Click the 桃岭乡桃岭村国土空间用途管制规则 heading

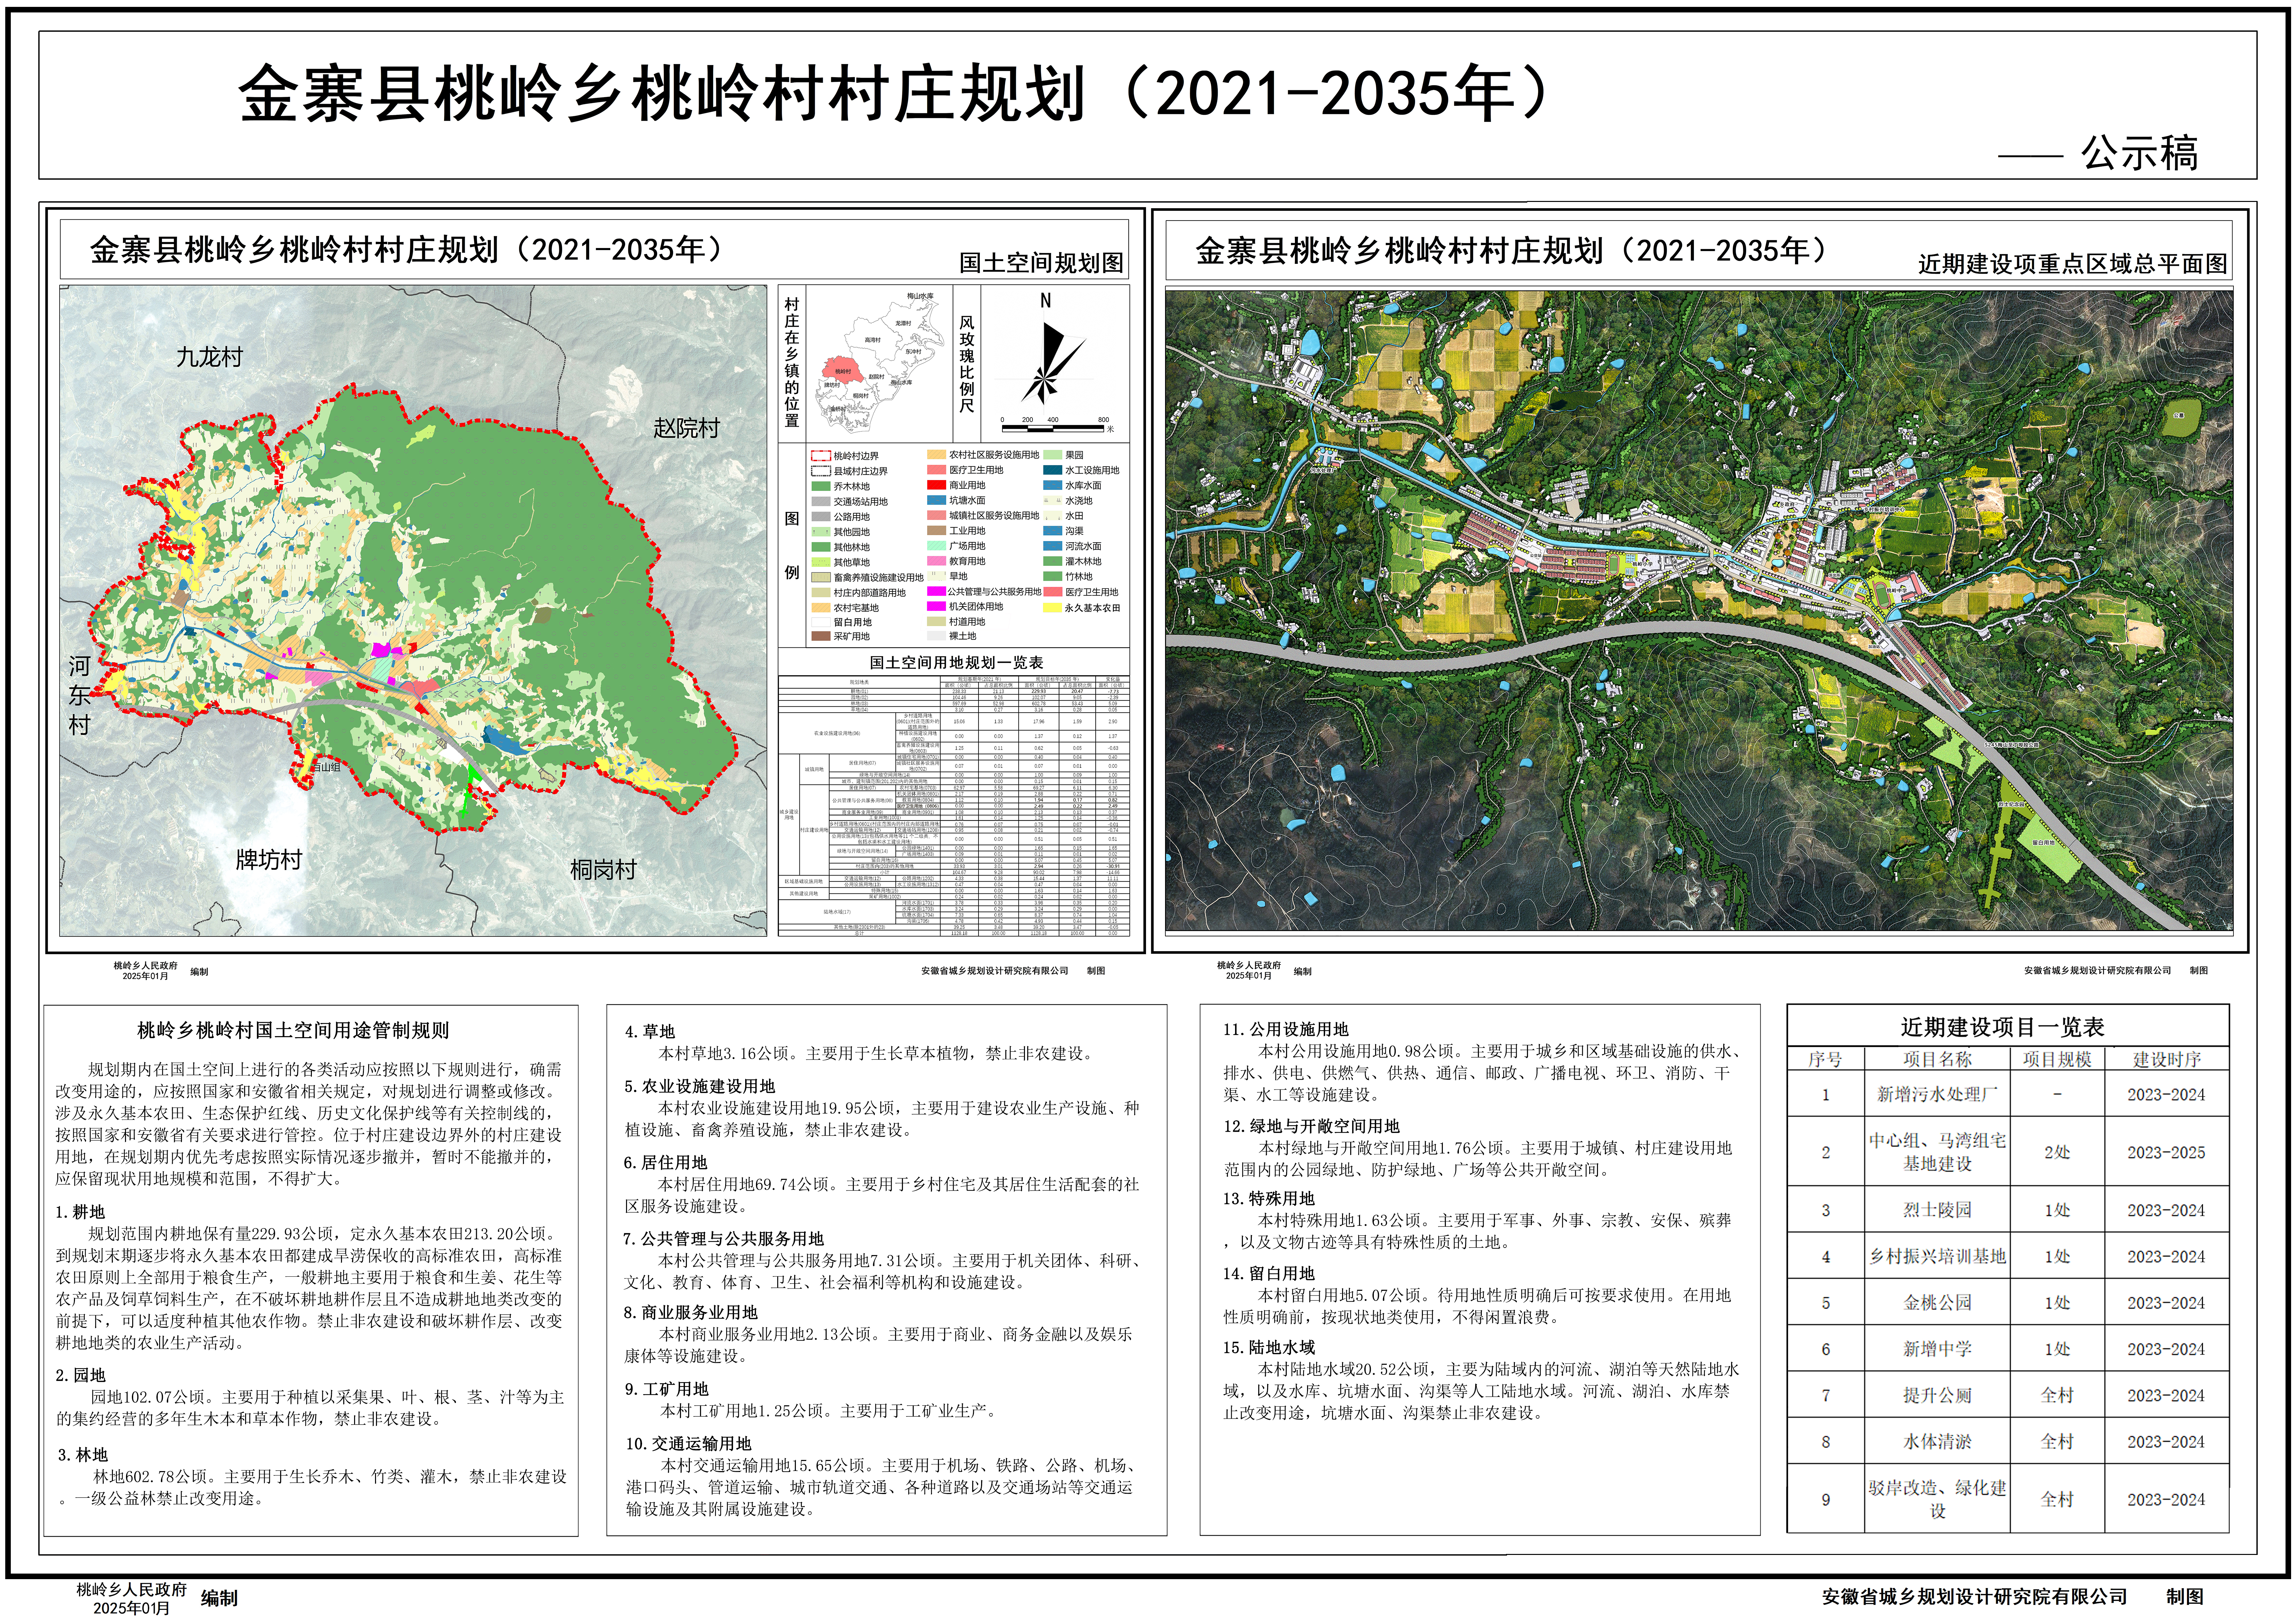pos(293,1030)
